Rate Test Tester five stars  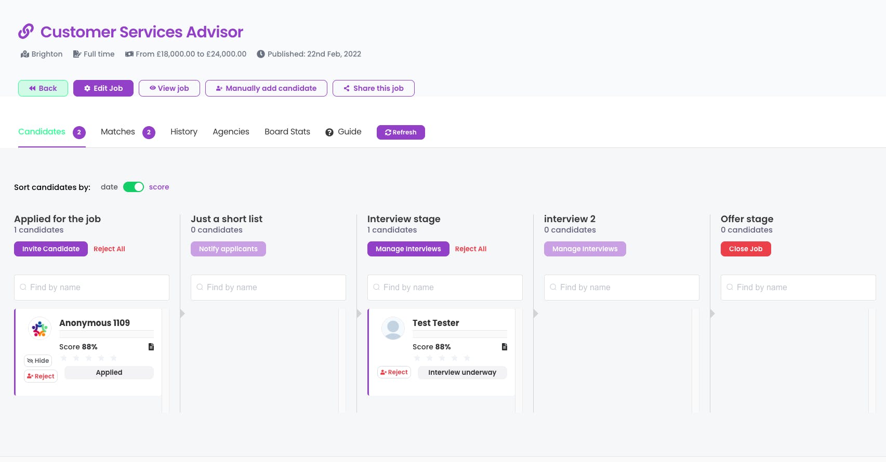point(467,358)
